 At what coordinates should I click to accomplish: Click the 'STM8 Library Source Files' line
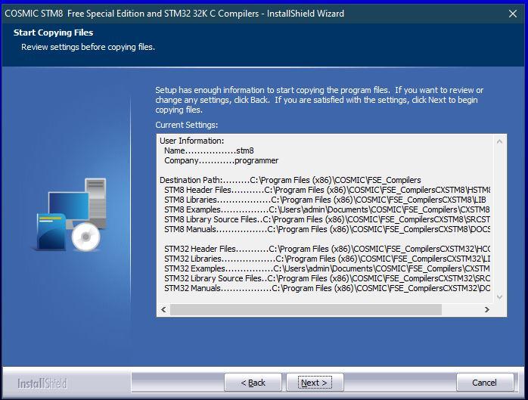pyautogui.click(x=327, y=219)
